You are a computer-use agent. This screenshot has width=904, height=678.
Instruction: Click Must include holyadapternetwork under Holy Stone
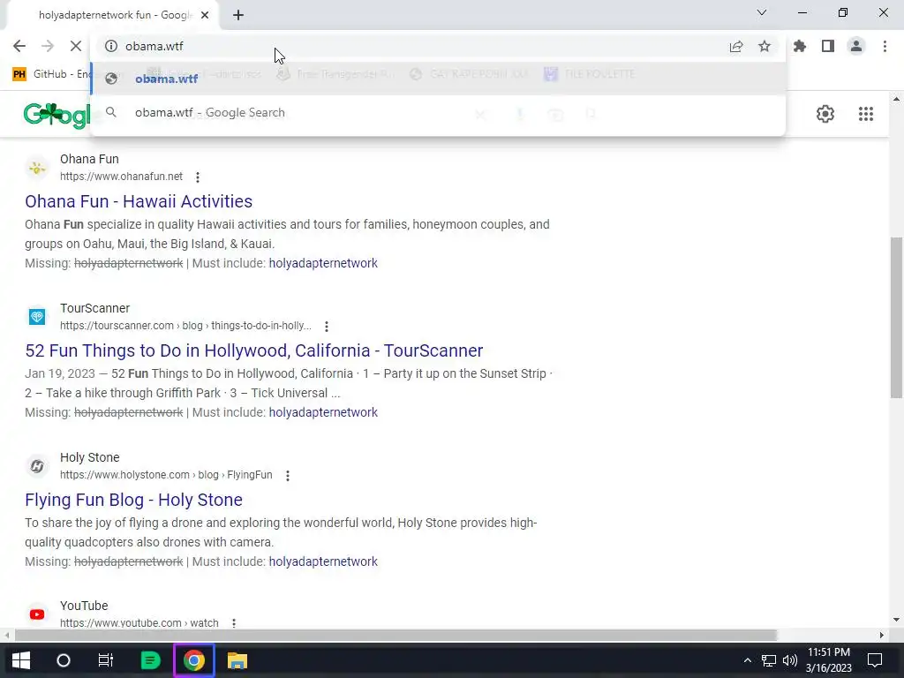tap(323, 561)
